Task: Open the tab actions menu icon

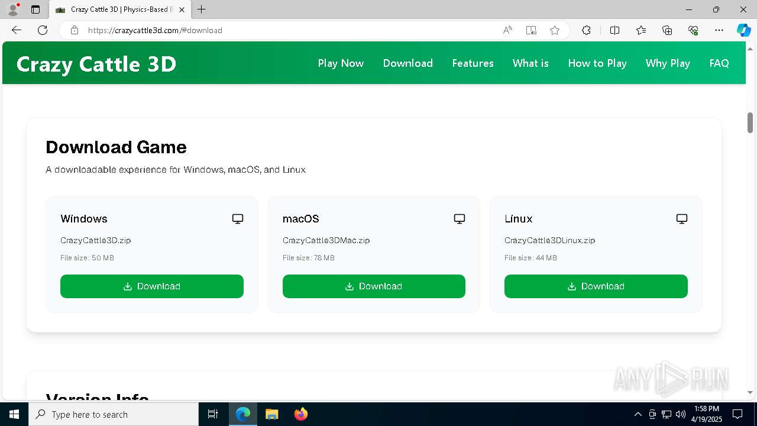Action: 35,9
